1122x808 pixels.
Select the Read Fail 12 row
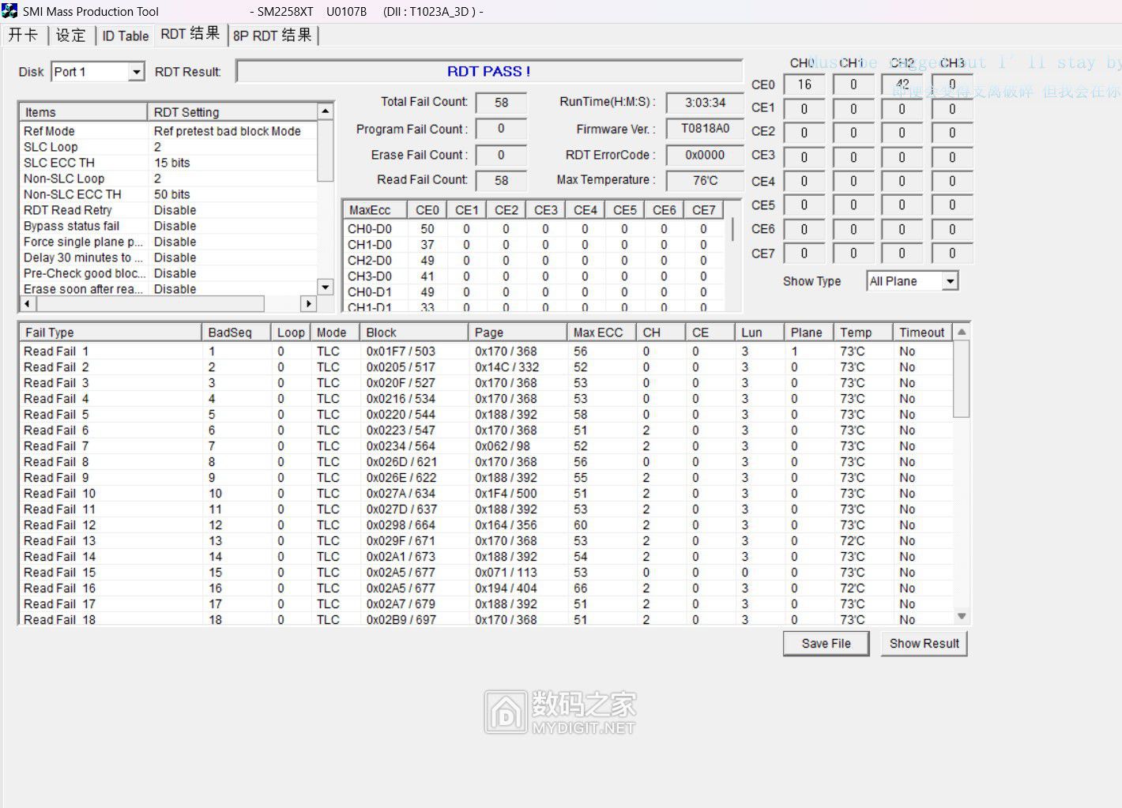pyautogui.click(x=486, y=525)
